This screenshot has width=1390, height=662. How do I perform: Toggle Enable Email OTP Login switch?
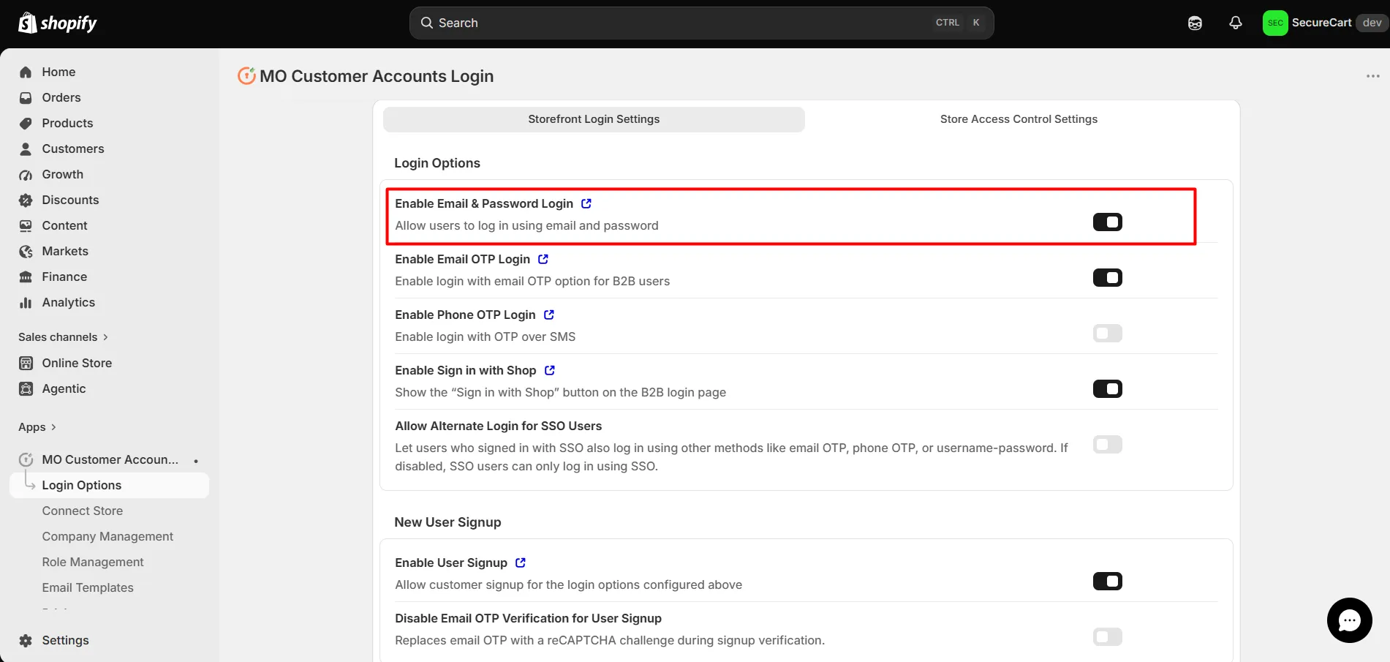(1107, 277)
